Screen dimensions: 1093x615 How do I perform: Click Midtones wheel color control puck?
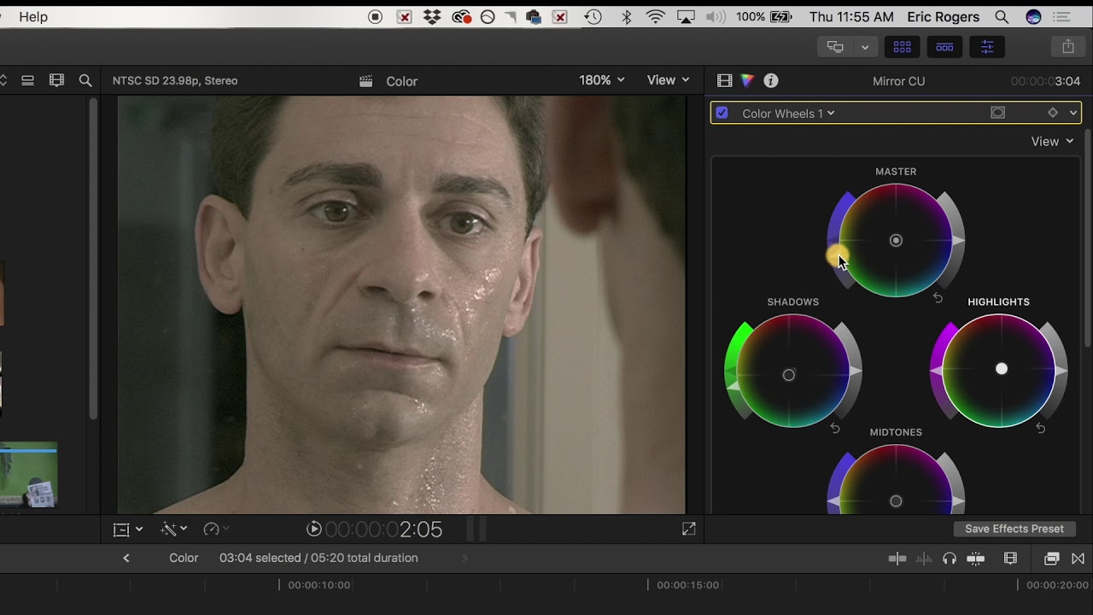(x=896, y=501)
